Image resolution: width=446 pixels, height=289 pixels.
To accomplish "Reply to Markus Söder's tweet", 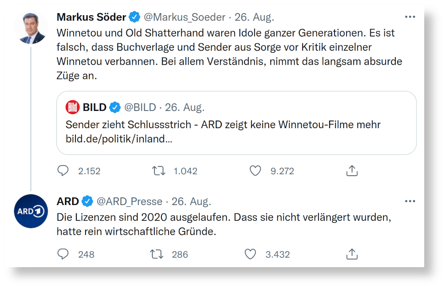I will (63, 171).
